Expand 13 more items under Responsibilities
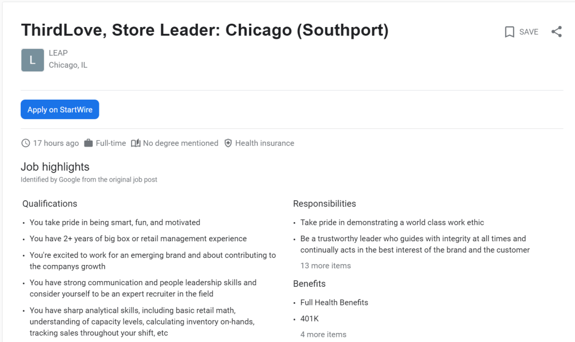Image resolution: width=575 pixels, height=342 pixels. click(x=325, y=265)
